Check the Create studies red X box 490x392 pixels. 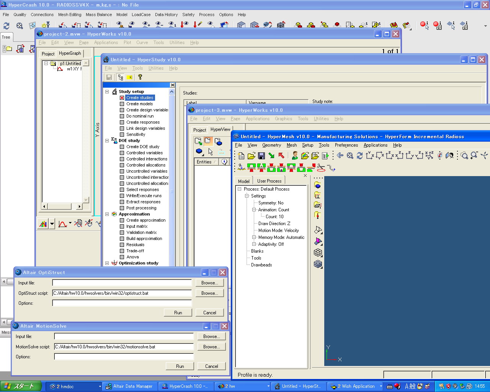tap(122, 98)
